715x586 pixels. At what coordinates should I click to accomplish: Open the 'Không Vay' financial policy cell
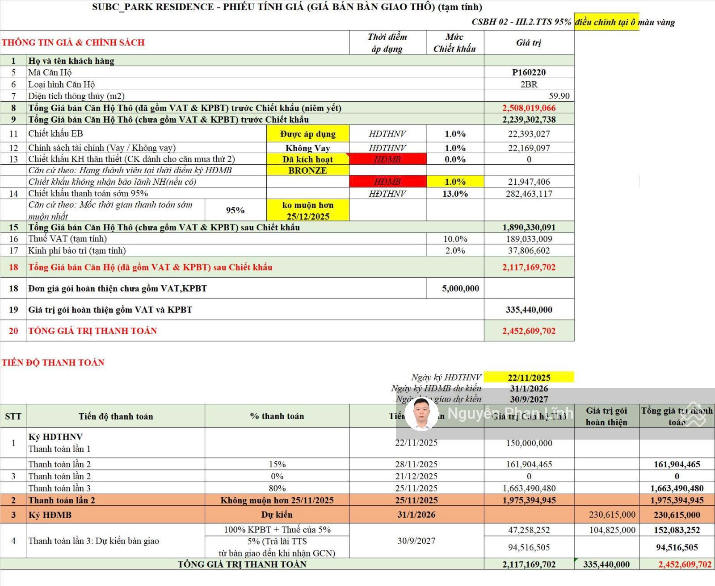click(307, 148)
